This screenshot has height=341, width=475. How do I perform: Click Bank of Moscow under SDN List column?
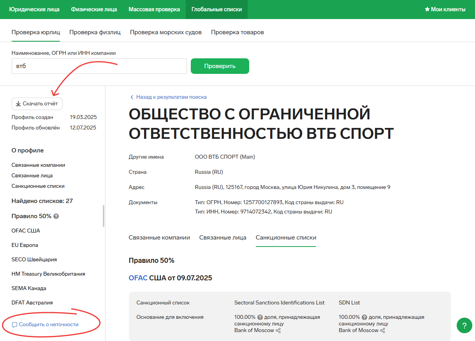tap(359, 331)
